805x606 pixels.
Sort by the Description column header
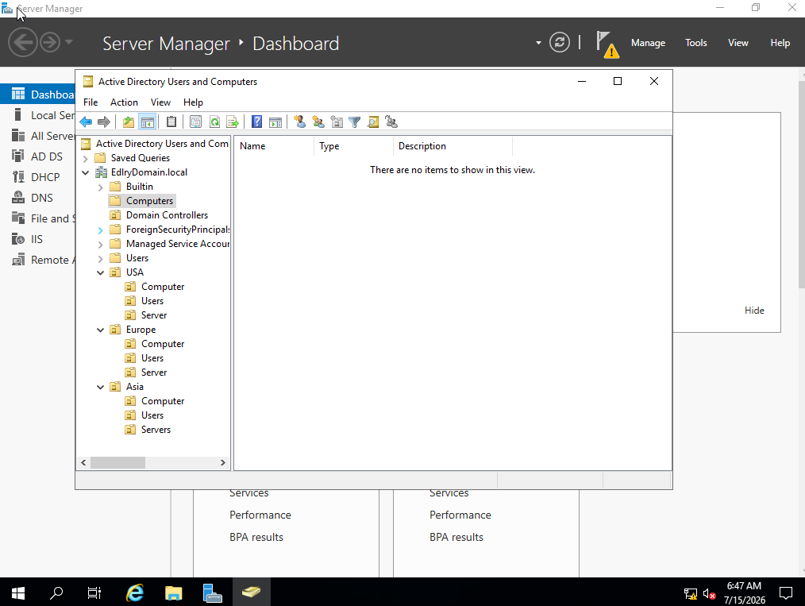click(x=453, y=146)
